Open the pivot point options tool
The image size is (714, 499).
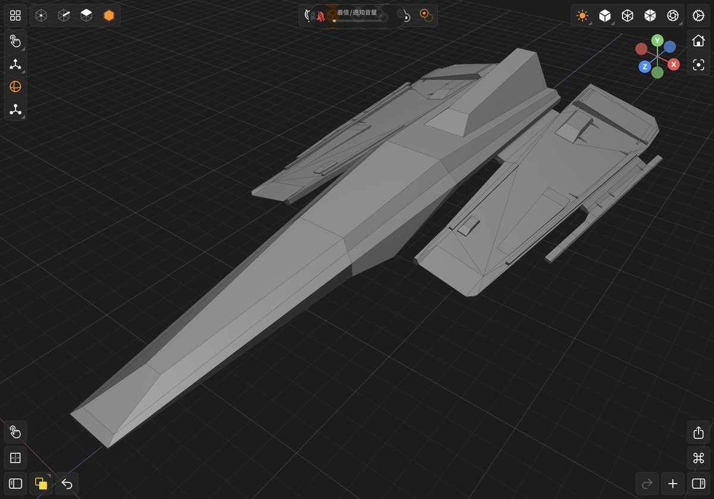point(15,110)
